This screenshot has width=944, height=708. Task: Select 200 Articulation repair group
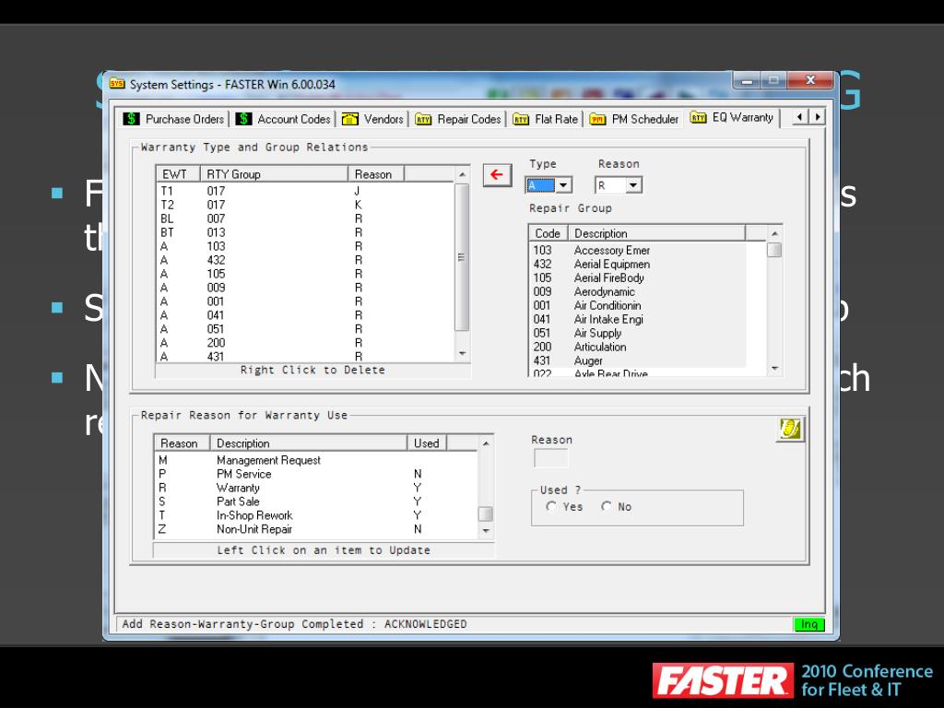pyautogui.click(x=638, y=347)
